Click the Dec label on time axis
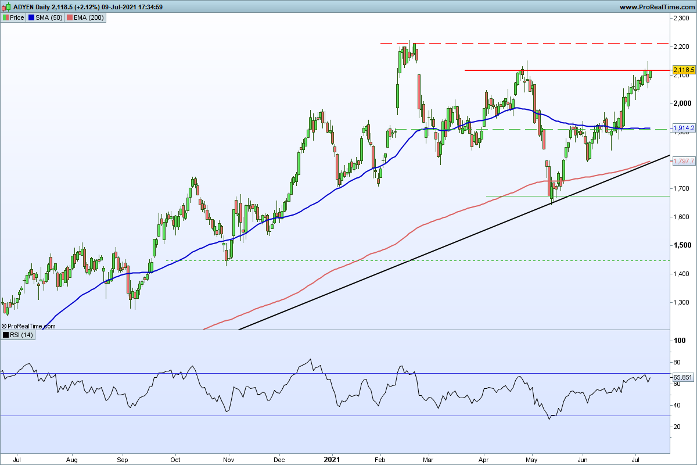The image size is (697, 465). 279,459
